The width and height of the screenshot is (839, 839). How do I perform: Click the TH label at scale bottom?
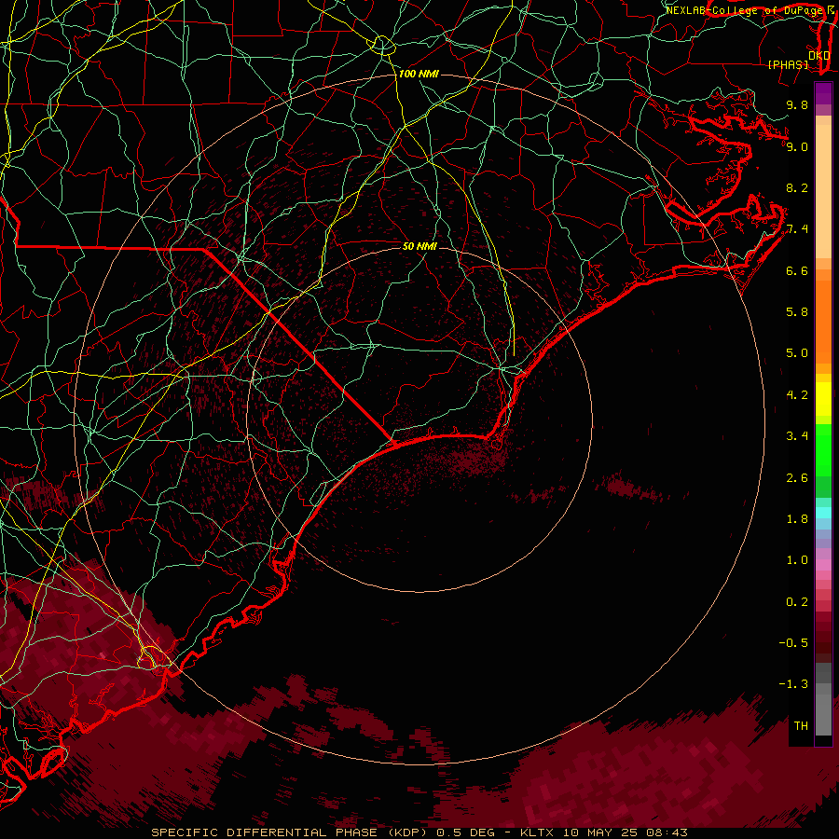801,726
